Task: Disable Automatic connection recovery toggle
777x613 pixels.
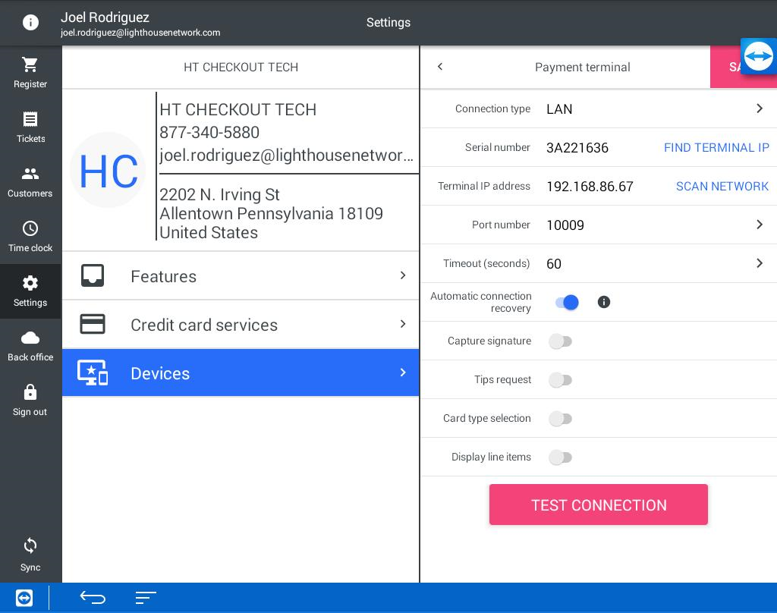Action: tap(566, 303)
